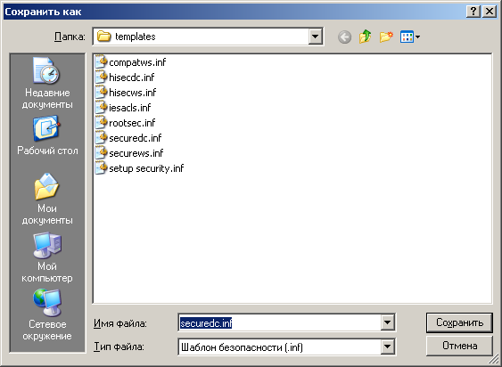
Task: Expand the Тип файла dropdown arrow
Action: click(387, 347)
